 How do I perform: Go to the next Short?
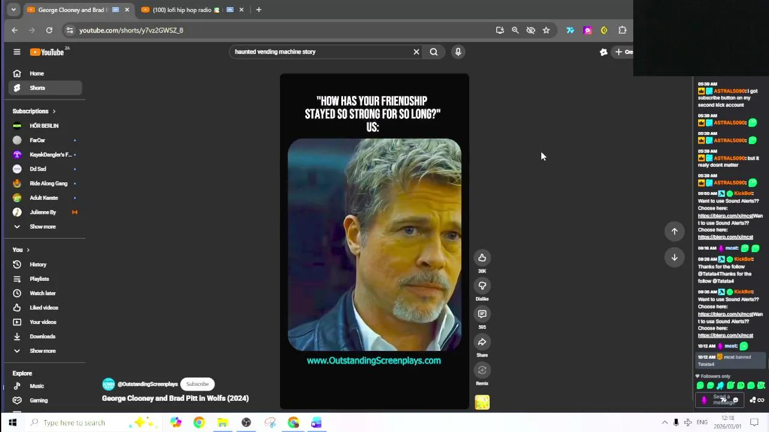click(674, 257)
